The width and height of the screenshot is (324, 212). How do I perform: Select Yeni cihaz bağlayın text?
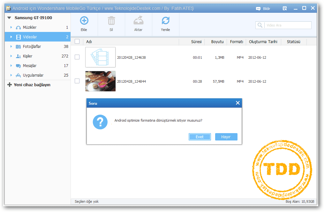[32, 85]
